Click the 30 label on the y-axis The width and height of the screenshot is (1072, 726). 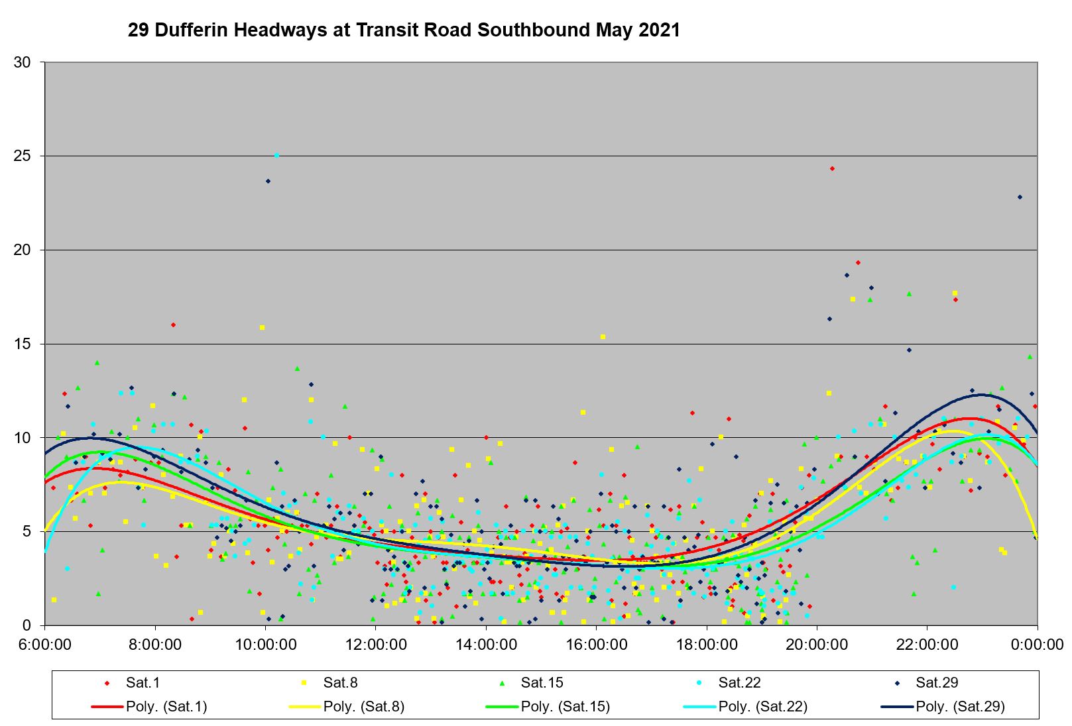(x=23, y=62)
